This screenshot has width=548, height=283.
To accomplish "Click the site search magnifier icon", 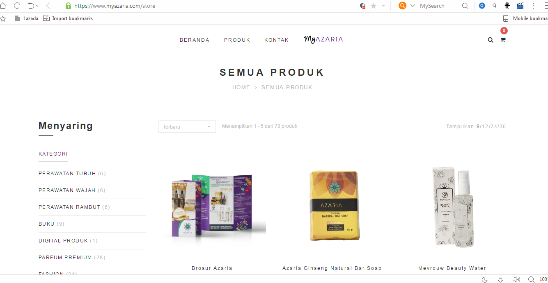I will (x=491, y=40).
